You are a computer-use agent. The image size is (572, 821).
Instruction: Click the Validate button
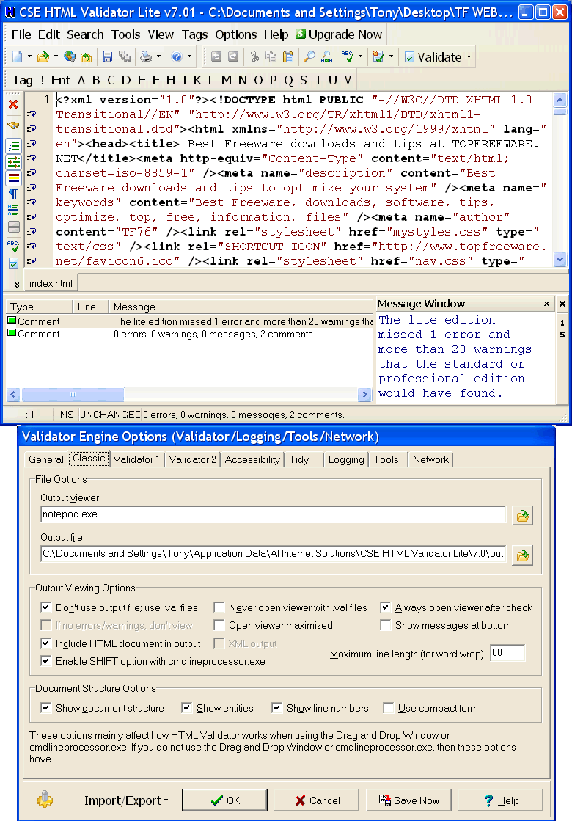[x=432, y=57]
